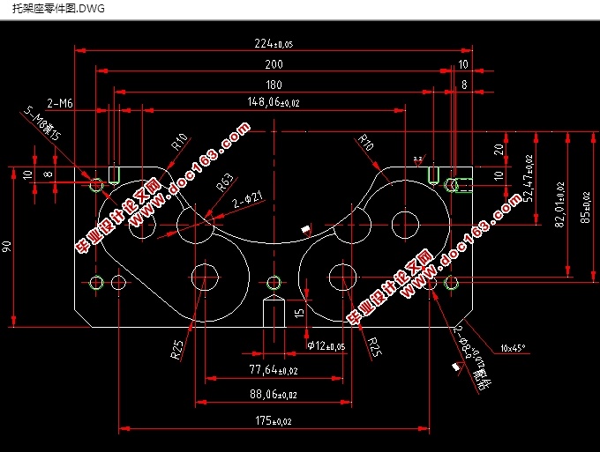Click the 10x45° chamfer annotation

[x=512, y=347]
